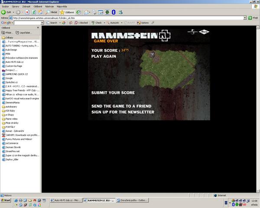
Task: Open the Back button history dropdown arrow
Action: tap(13, 12)
